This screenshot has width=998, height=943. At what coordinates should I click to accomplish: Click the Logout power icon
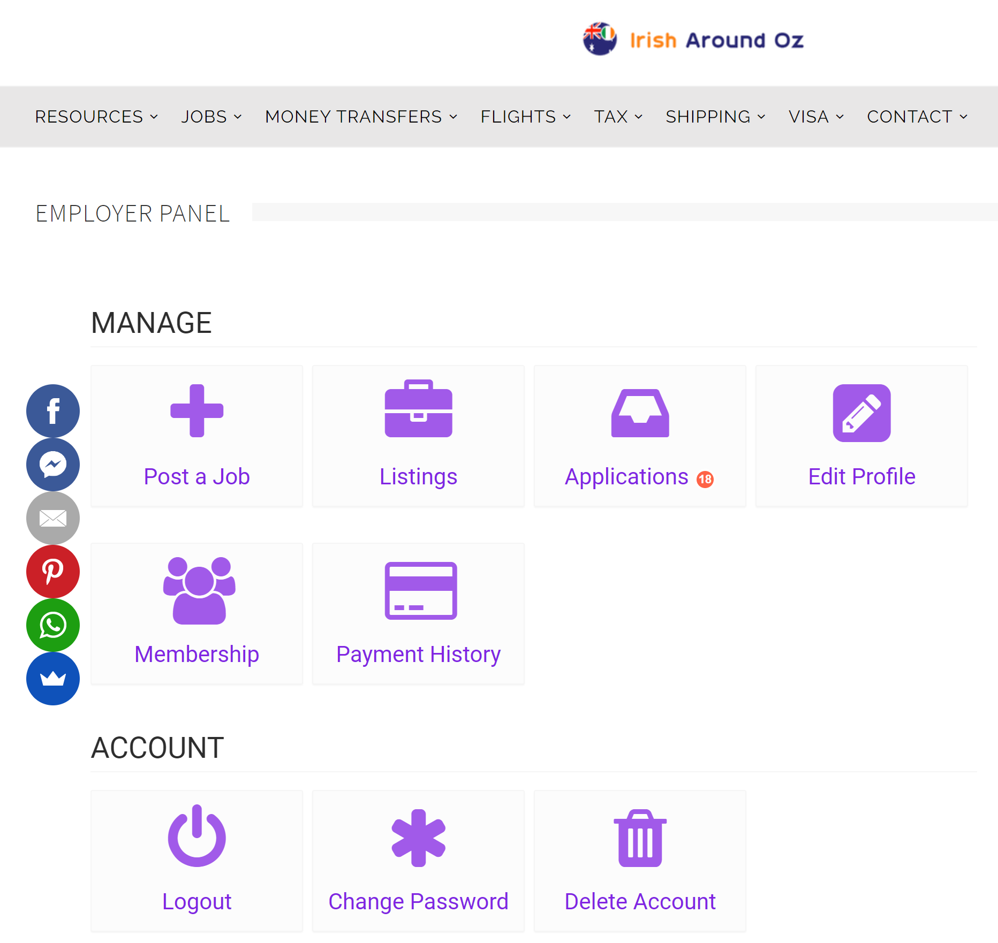click(x=197, y=835)
